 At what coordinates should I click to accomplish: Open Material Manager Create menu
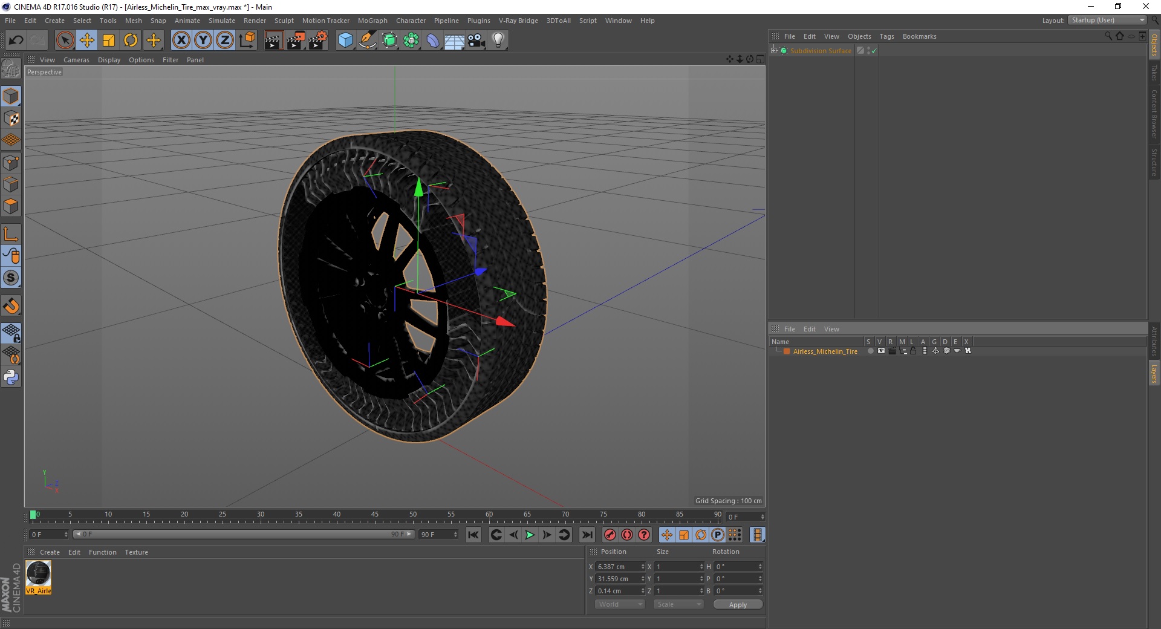[x=50, y=552]
